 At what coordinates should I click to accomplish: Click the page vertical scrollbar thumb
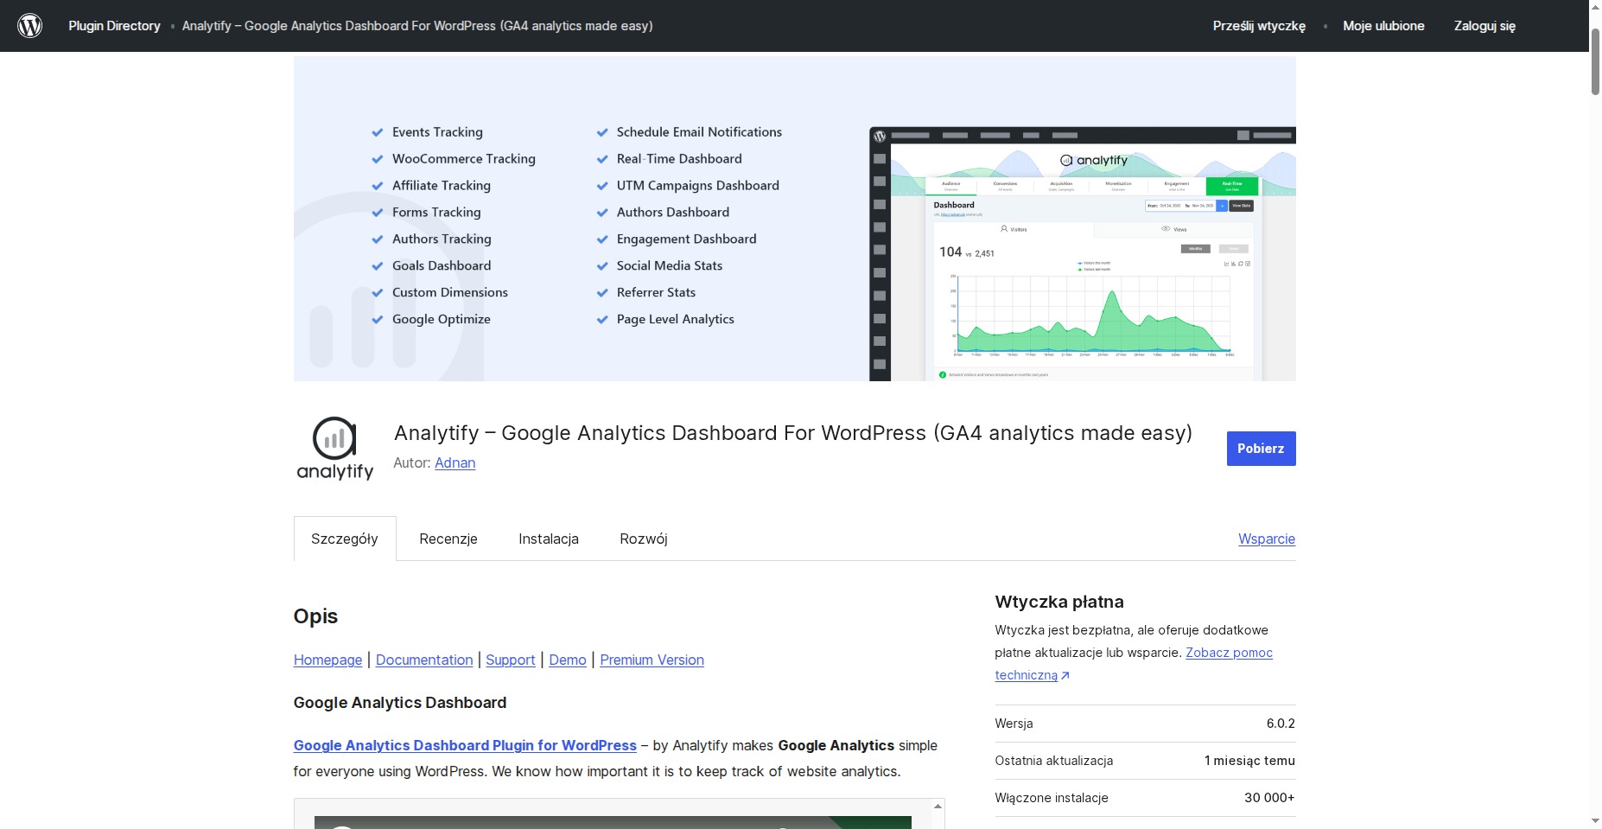[1595, 61]
